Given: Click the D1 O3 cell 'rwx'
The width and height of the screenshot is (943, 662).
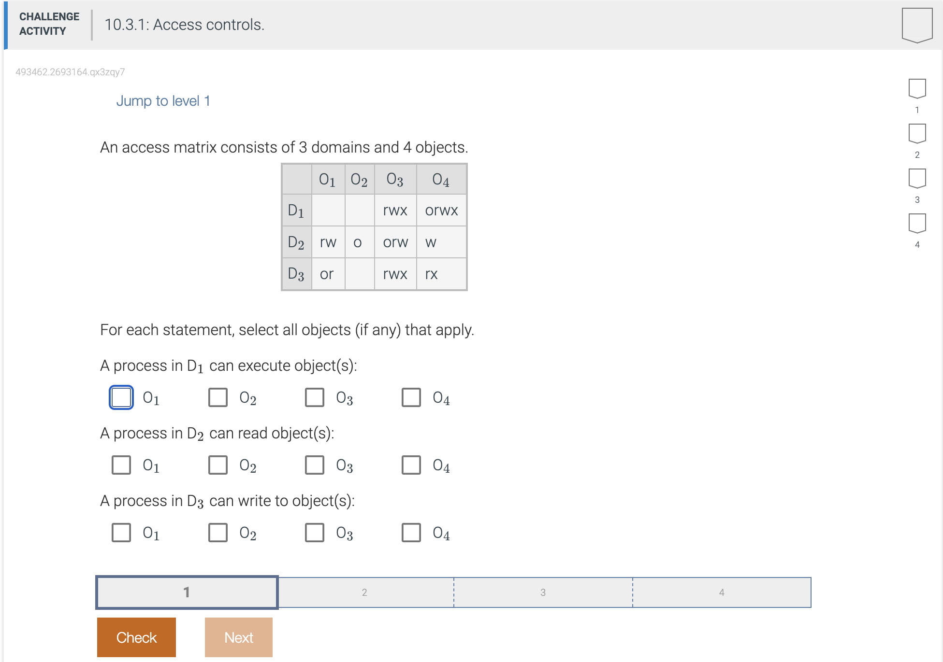Looking at the screenshot, I should pos(395,210).
